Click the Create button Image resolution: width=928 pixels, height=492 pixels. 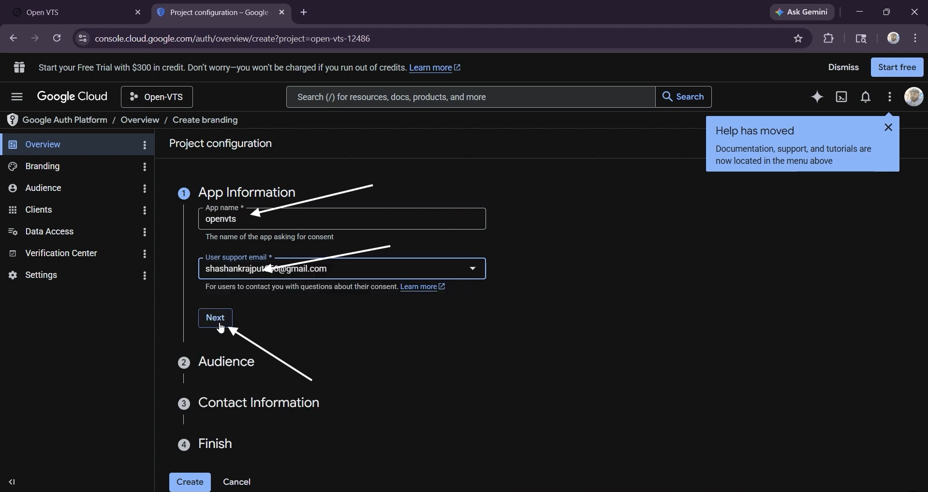tap(190, 482)
